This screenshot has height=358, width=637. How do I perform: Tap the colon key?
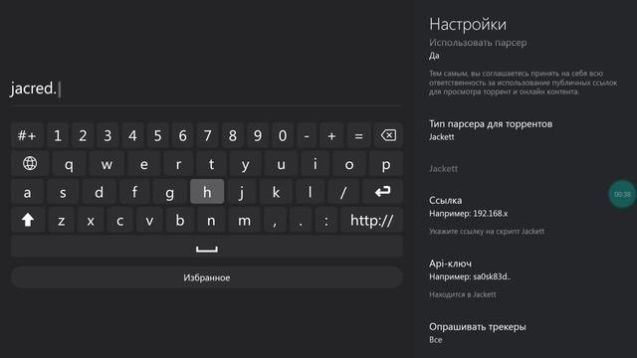[x=325, y=220]
